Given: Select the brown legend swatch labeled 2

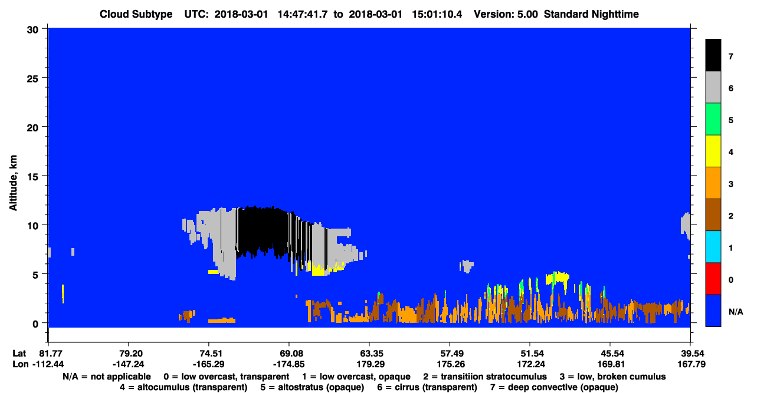Looking at the screenshot, I should 713,215.
